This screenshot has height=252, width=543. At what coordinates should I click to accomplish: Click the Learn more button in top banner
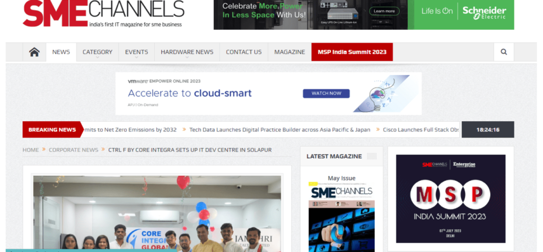coord(384,11)
